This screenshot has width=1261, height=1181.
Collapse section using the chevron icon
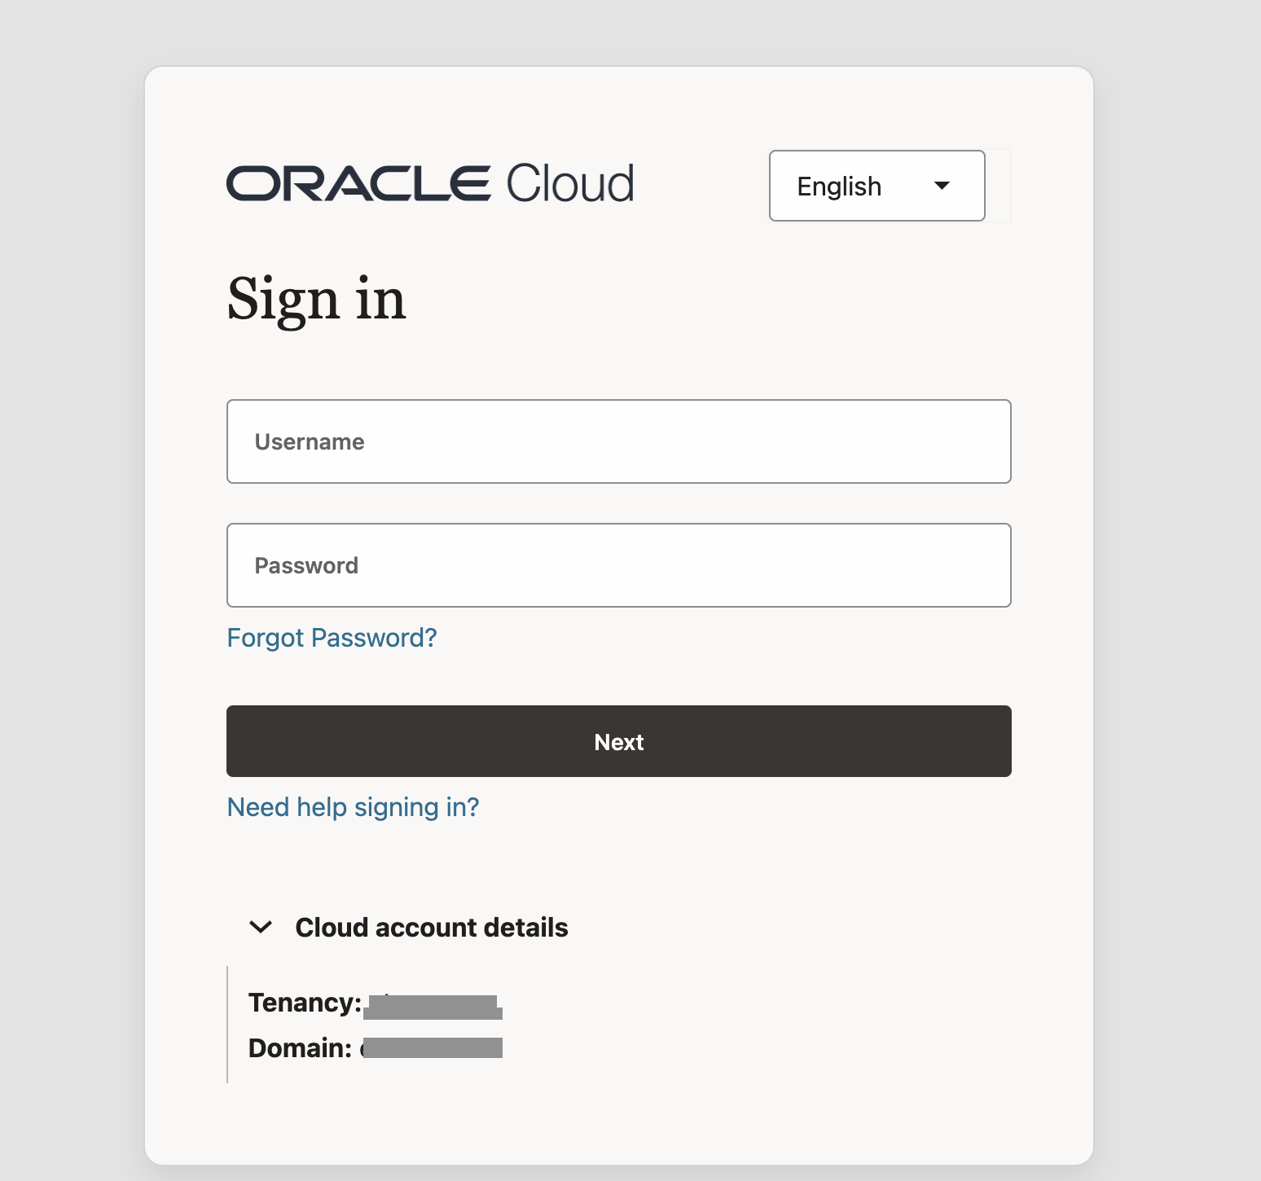[x=261, y=927]
